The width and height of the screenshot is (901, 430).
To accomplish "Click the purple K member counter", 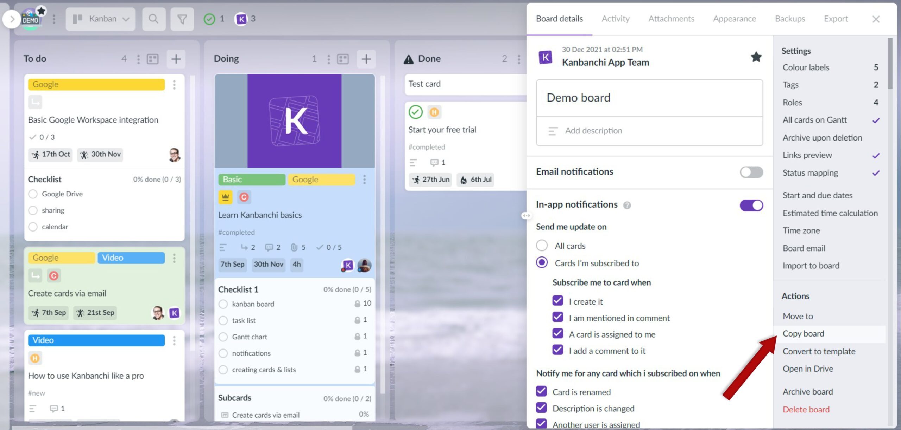I will pos(245,19).
